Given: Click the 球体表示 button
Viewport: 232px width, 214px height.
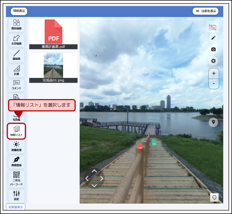Looking at the screenshot, I should click(19, 11).
